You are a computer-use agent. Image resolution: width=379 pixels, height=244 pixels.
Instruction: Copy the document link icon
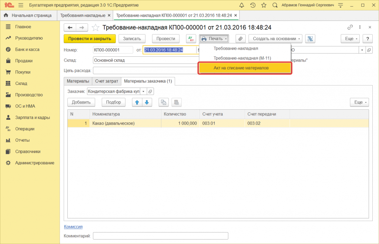click(350, 27)
